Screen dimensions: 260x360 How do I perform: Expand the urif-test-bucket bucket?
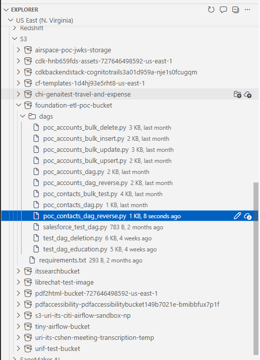click(x=19, y=348)
